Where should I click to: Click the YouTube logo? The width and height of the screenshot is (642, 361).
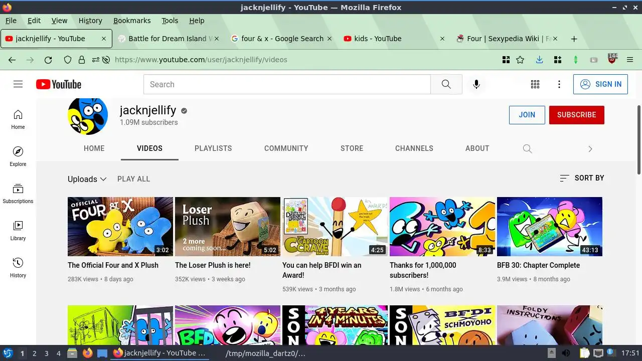[x=59, y=84]
